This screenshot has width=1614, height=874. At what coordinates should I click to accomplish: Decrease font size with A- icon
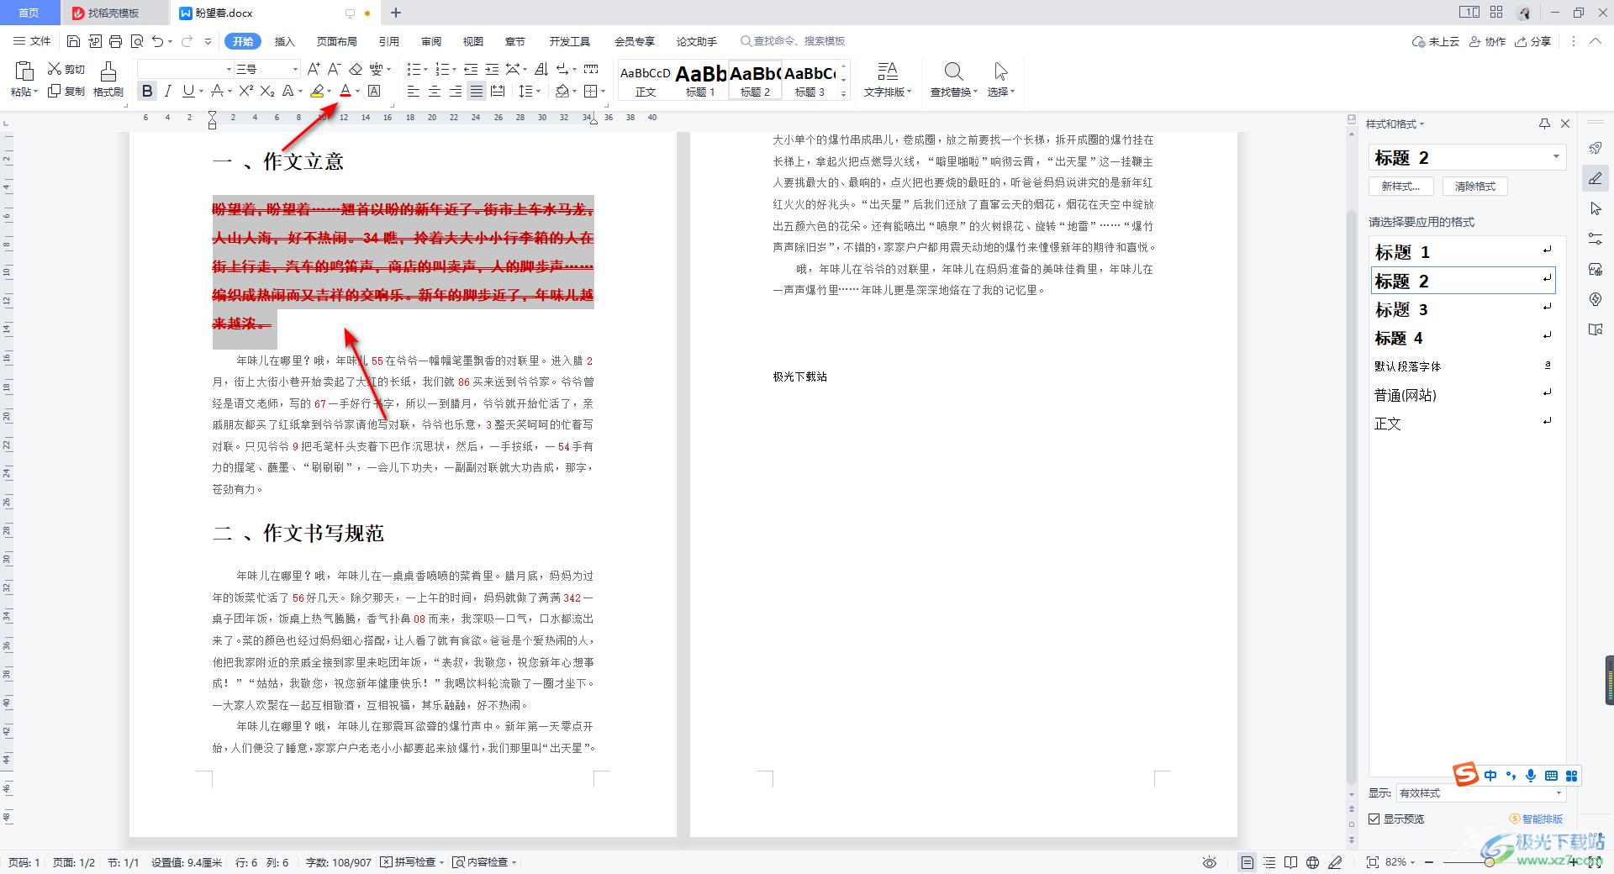coord(334,69)
